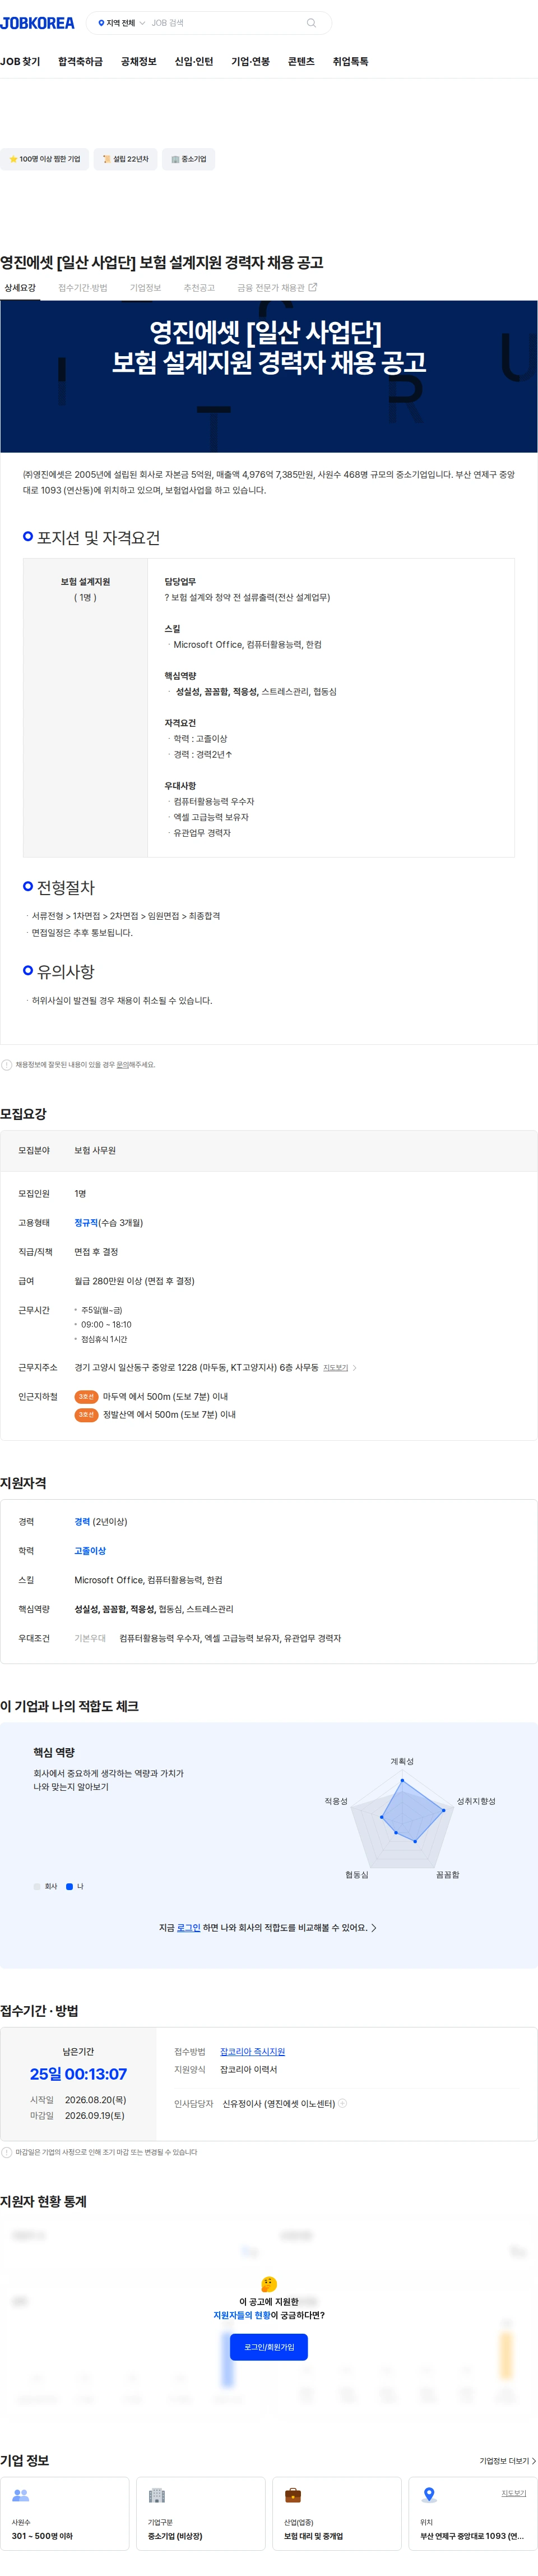The height and width of the screenshot is (2576, 538).
Task: Open the 공채정보 menu
Action: pos(138,61)
